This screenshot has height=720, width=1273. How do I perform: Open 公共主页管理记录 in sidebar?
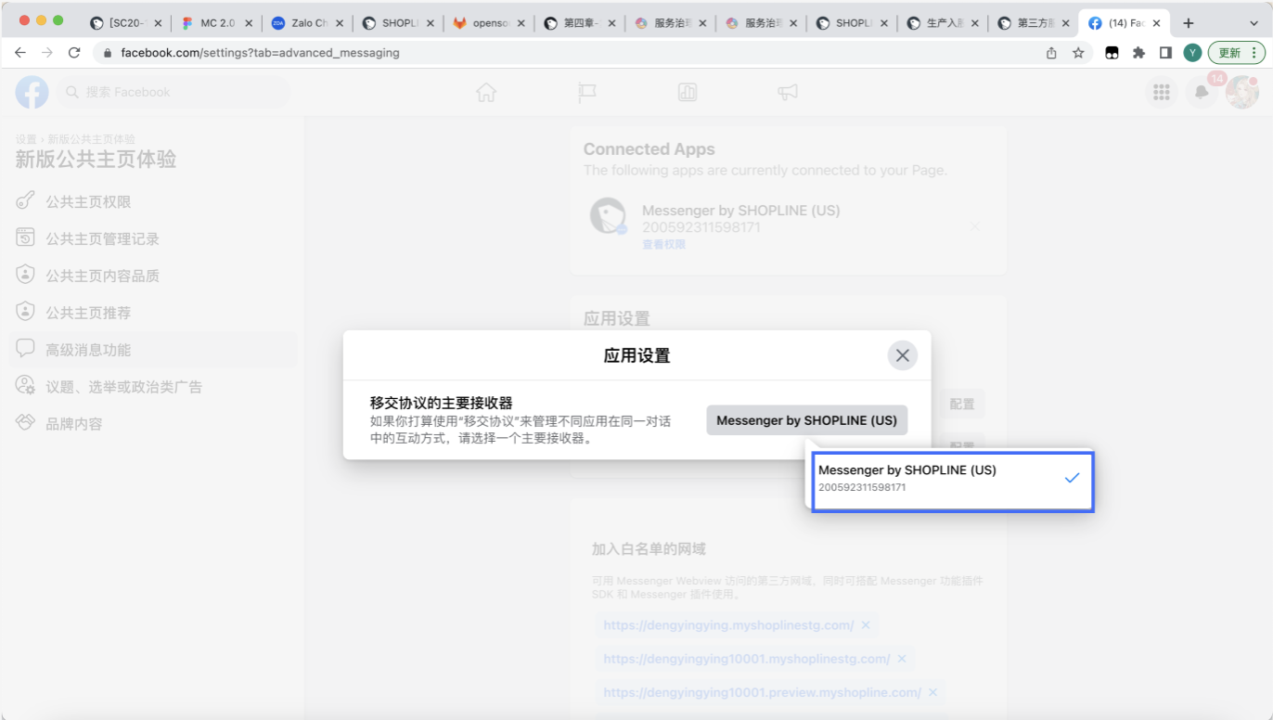coord(153,238)
